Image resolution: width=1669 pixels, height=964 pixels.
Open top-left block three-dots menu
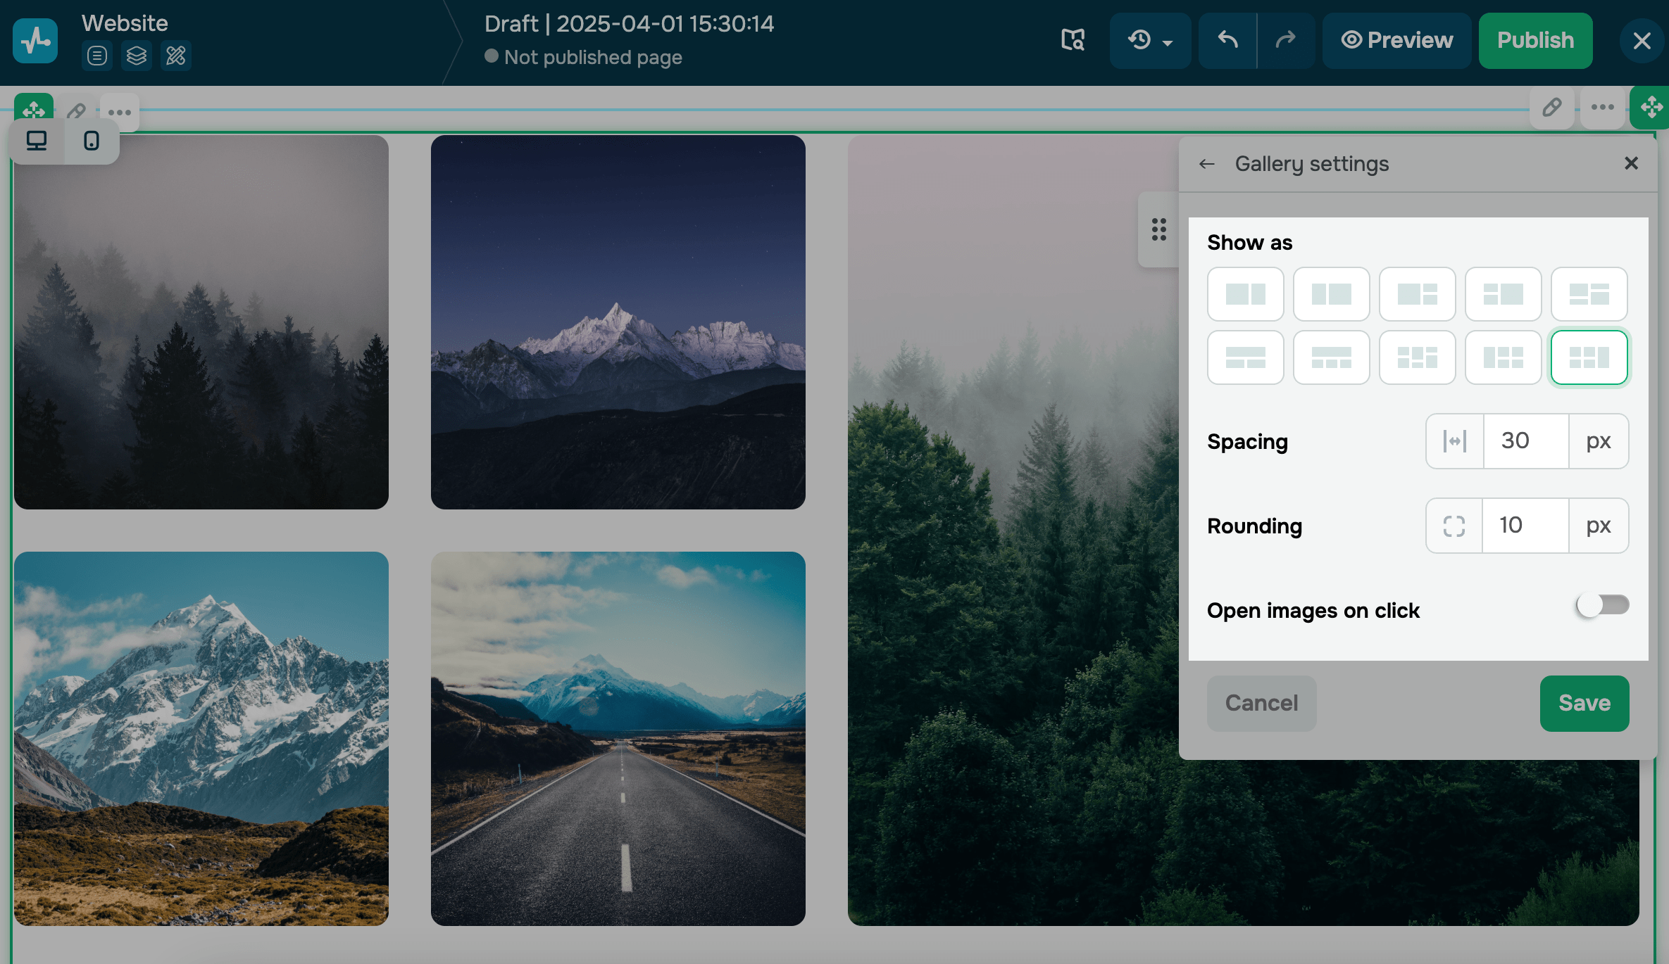pyautogui.click(x=120, y=113)
